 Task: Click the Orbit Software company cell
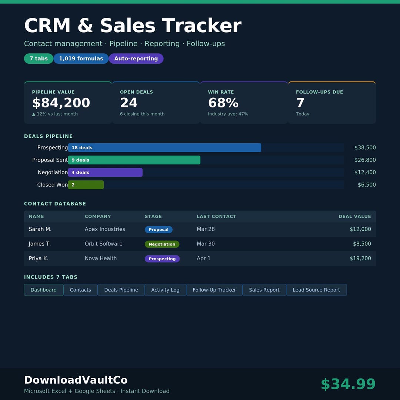point(104,244)
